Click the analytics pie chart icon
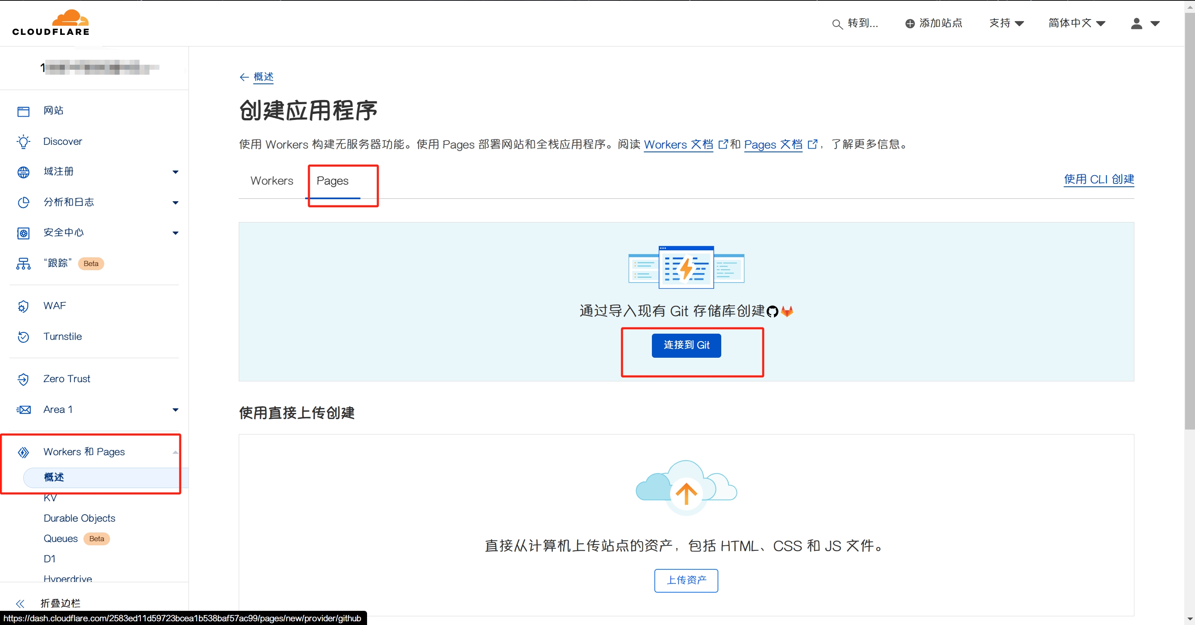1195x625 pixels. click(x=23, y=203)
